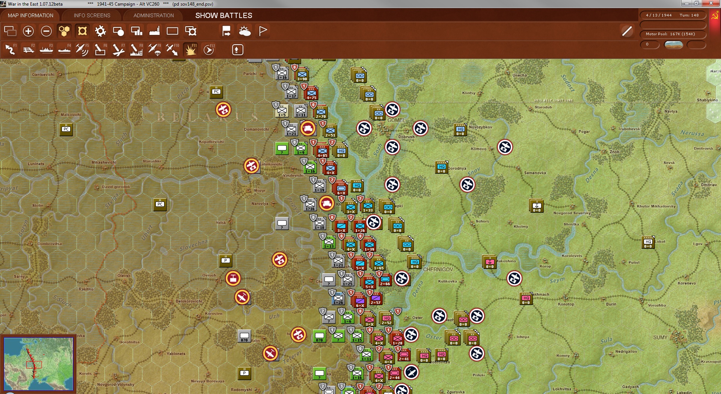Open the ADMINISTRATION tab
This screenshot has height=394, width=721.
(152, 15)
